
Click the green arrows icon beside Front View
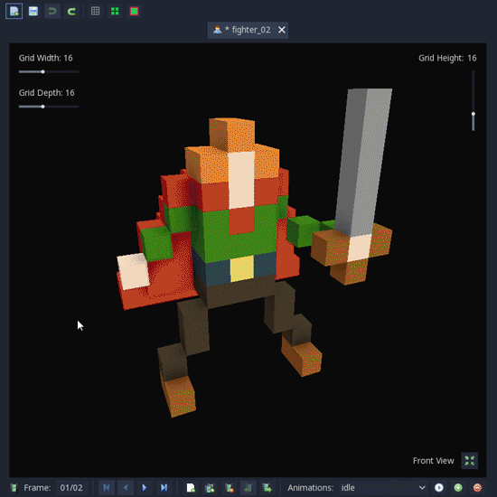click(469, 461)
